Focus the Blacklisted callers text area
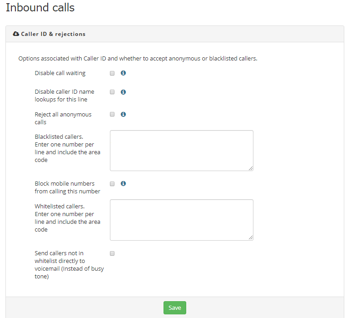Image resolution: width=347 pixels, height=318 pixels. (182, 151)
